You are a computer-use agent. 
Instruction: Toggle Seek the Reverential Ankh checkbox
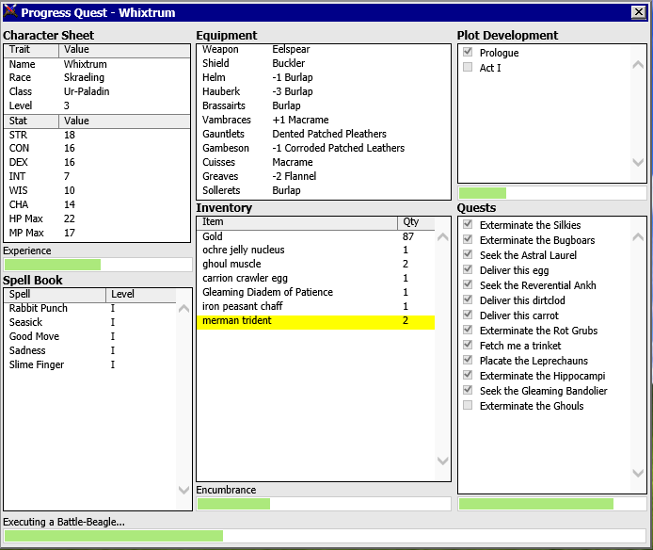468,284
